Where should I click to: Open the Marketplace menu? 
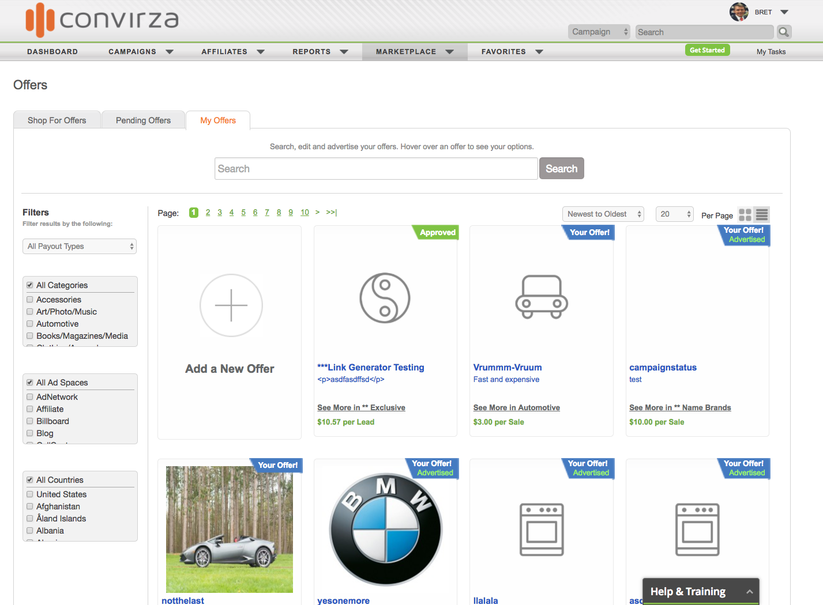(415, 52)
